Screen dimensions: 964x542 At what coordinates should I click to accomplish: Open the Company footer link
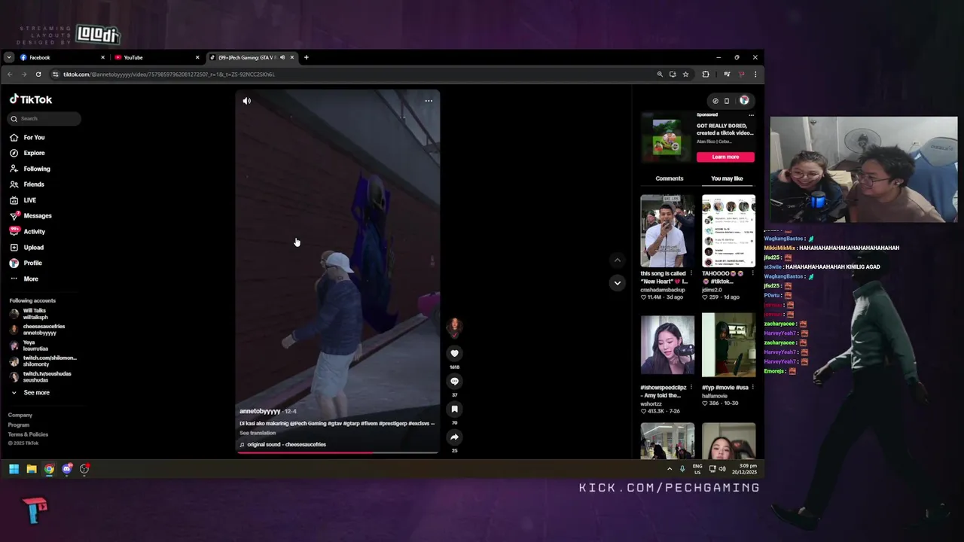(x=20, y=416)
